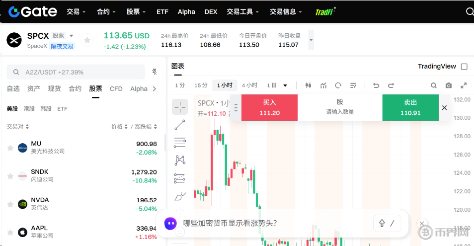Redo the chart action
The image size is (474, 246).
[x=391, y=85]
